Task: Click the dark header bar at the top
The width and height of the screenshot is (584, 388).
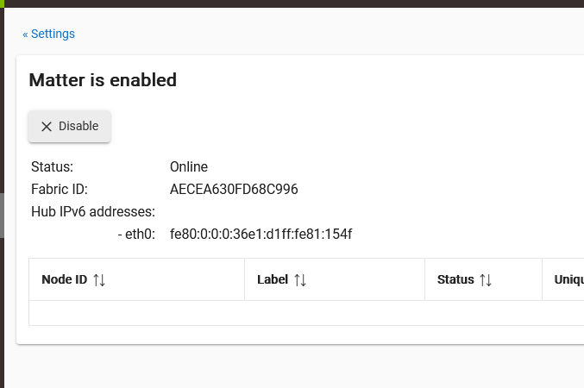Action: [293, 3]
